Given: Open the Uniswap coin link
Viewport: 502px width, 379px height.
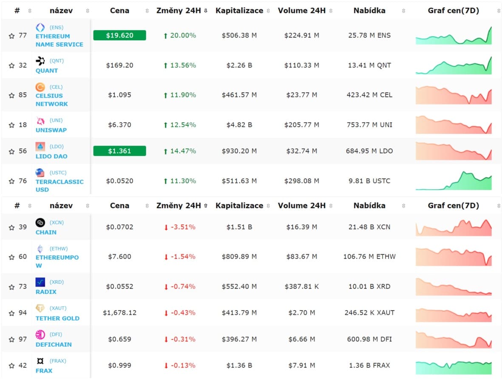Looking at the screenshot, I should (51, 130).
